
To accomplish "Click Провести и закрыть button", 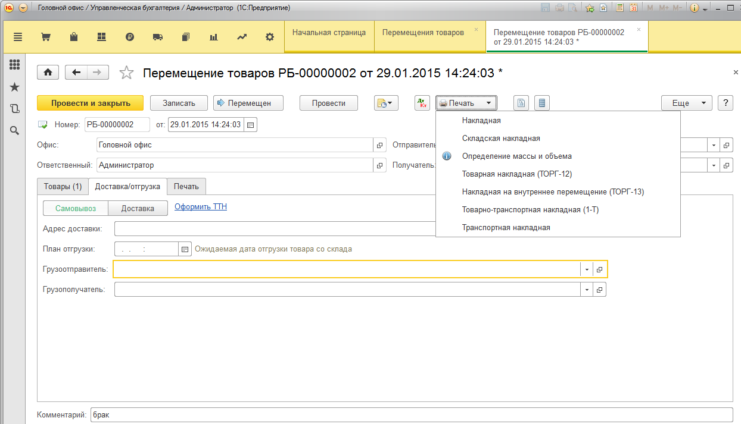I will pos(91,103).
